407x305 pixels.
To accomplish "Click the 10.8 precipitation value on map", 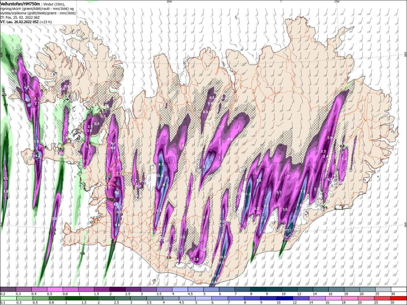I will coord(159,176).
